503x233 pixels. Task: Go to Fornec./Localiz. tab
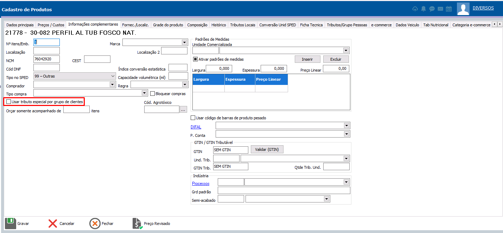[135, 25]
